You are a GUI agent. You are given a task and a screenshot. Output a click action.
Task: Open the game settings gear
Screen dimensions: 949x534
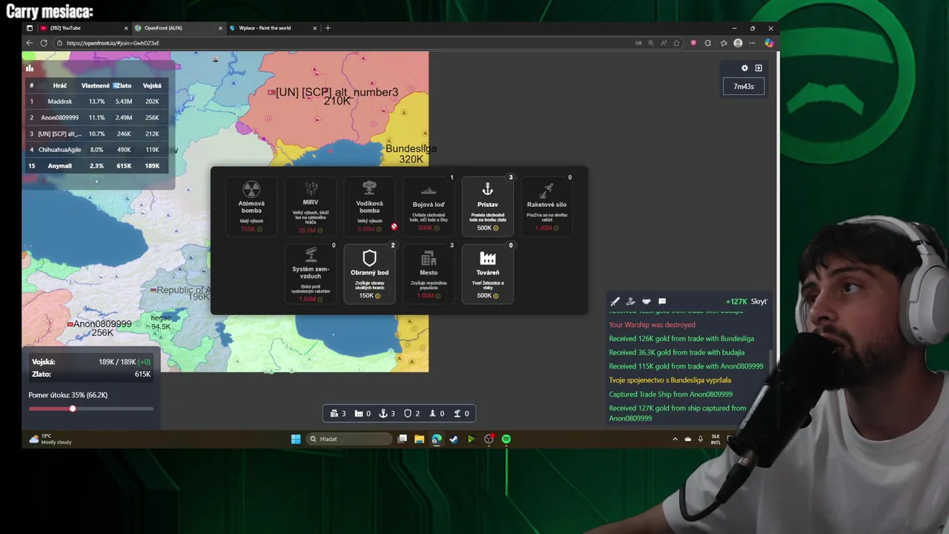745,67
